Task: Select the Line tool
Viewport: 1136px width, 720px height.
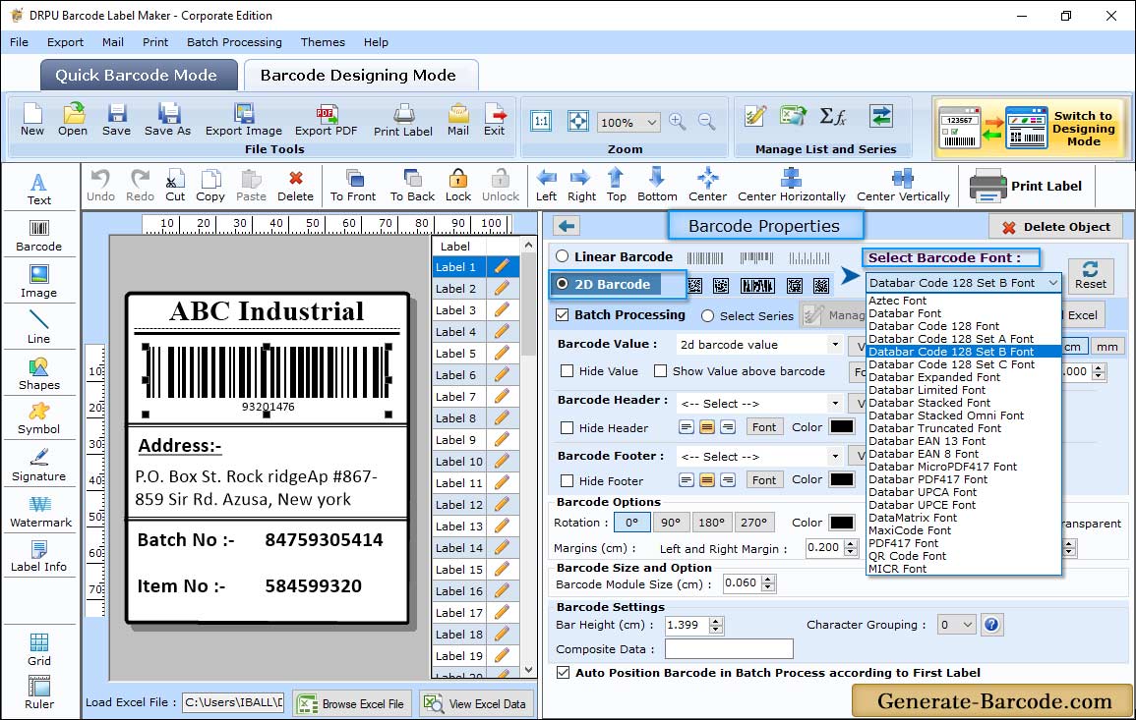Action: click(x=39, y=327)
